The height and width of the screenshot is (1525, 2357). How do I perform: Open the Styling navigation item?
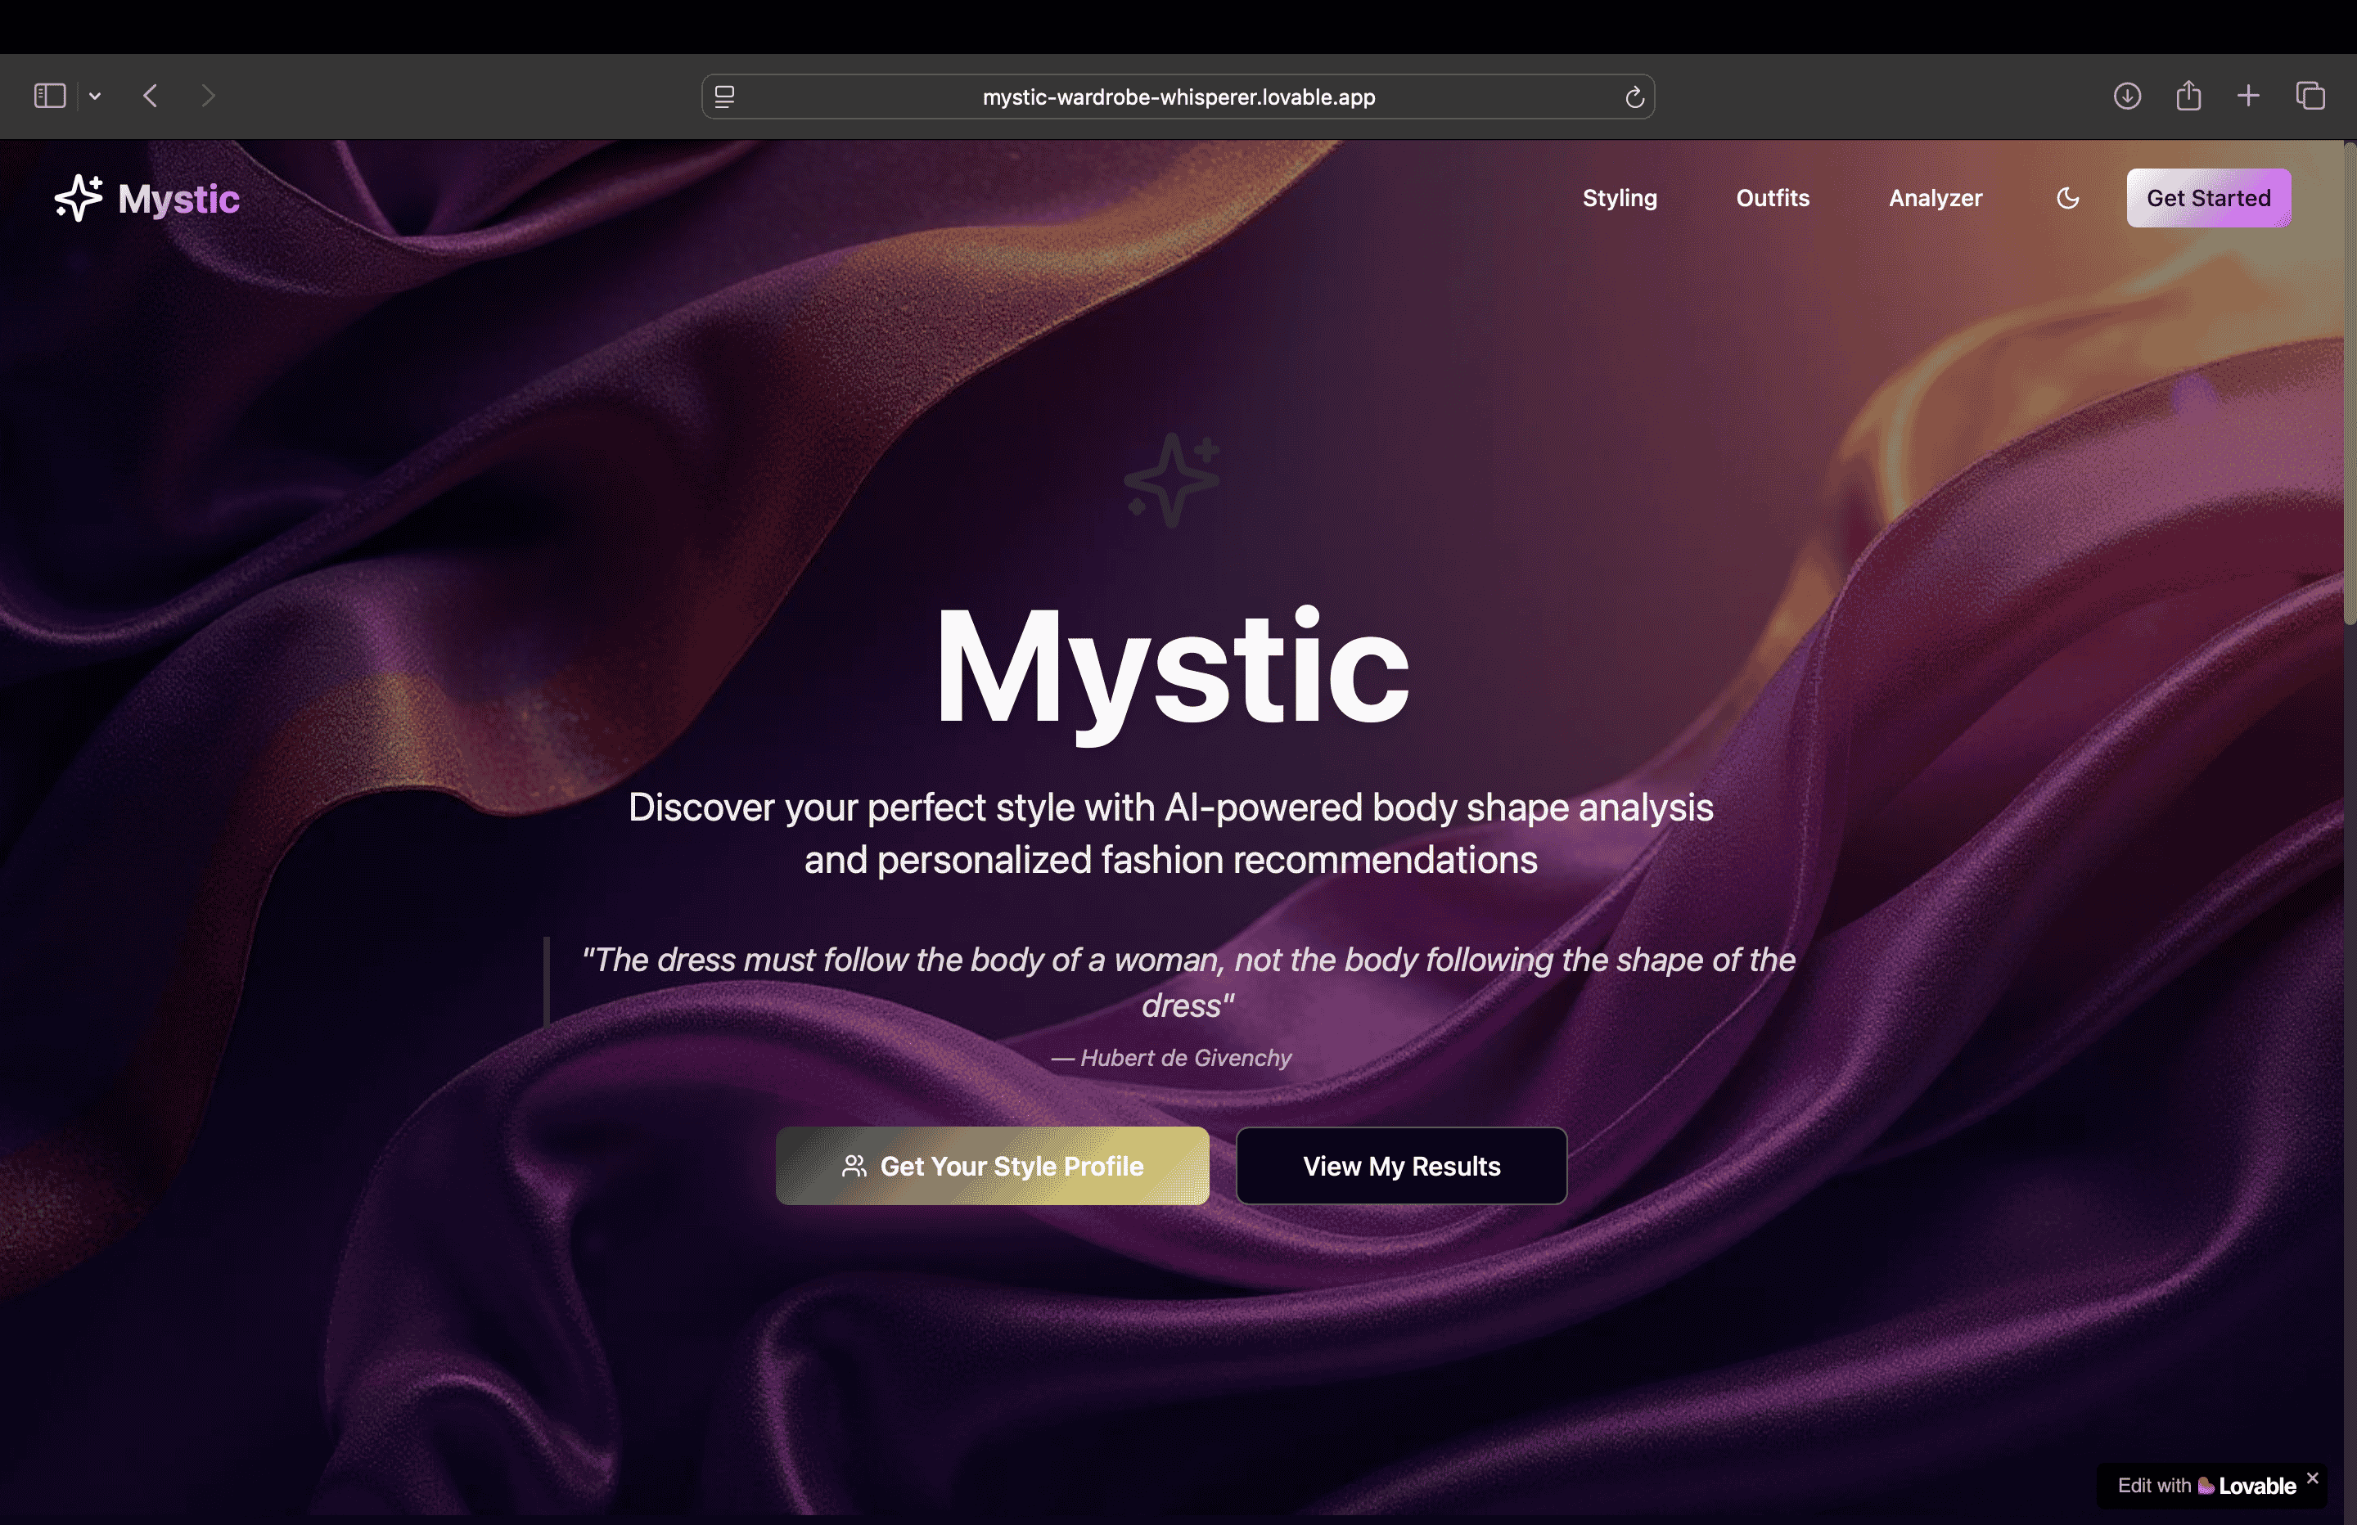(x=1619, y=198)
